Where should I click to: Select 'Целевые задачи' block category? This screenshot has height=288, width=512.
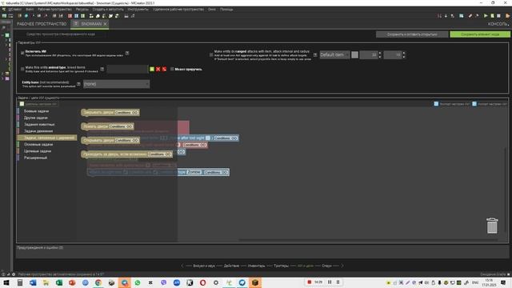[38, 151]
